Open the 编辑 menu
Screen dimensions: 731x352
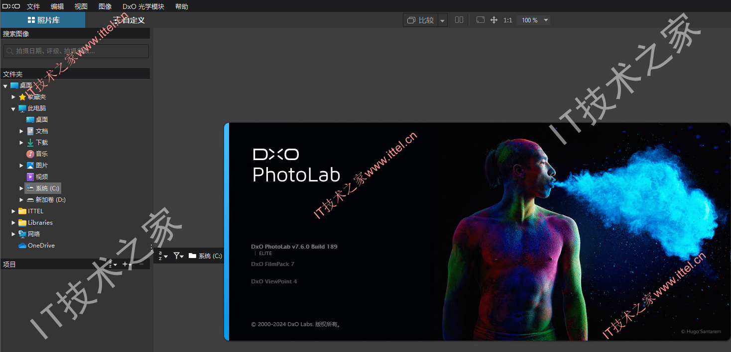click(x=57, y=6)
